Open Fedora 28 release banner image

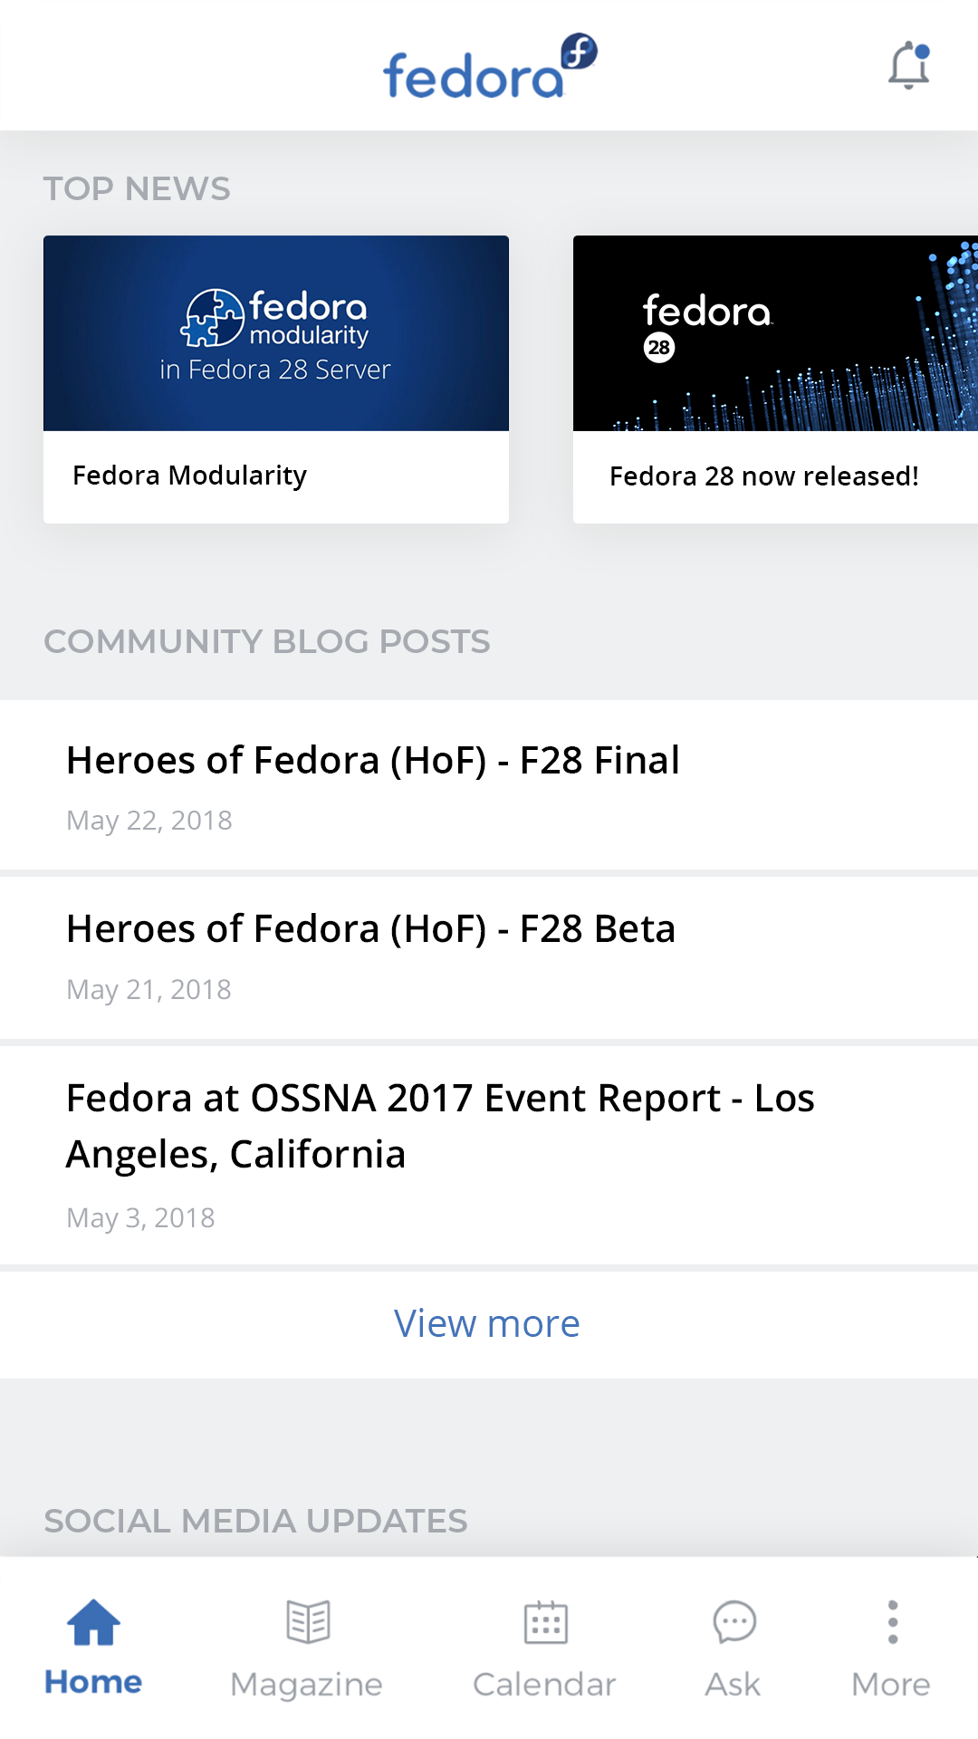point(775,333)
